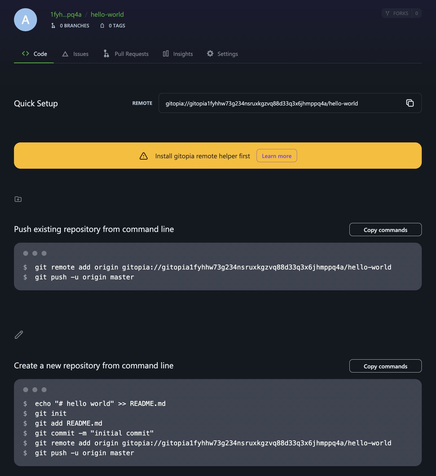Viewport: 436px width, 476px height.
Task: Switch to the Settings tab
Action: 222,54
